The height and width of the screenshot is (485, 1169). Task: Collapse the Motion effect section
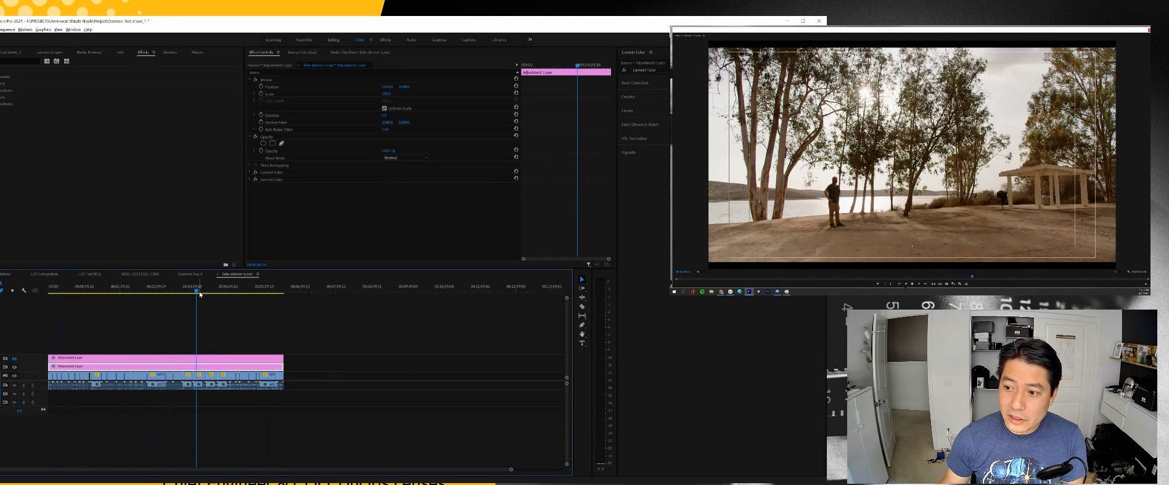[x=250, y=79]
